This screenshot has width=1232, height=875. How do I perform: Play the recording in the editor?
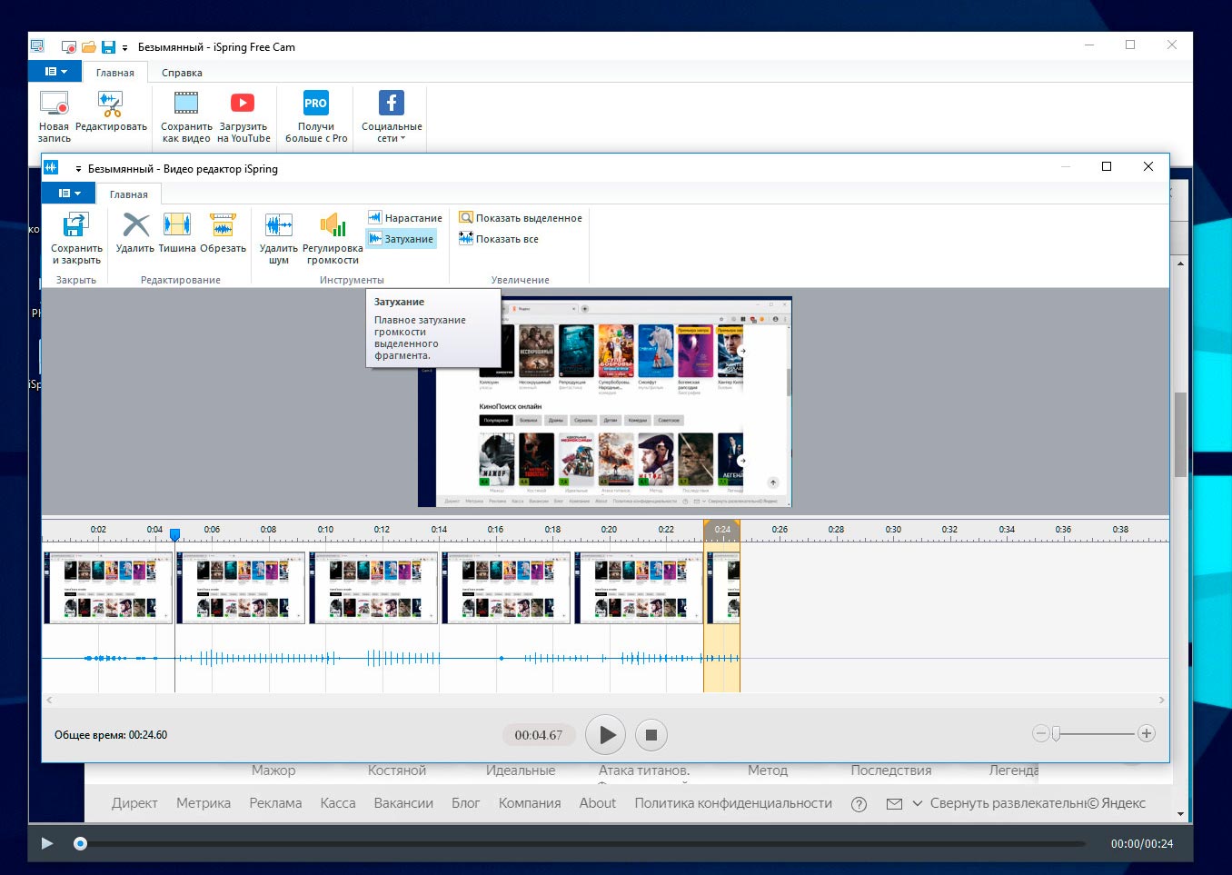point(606,734)
